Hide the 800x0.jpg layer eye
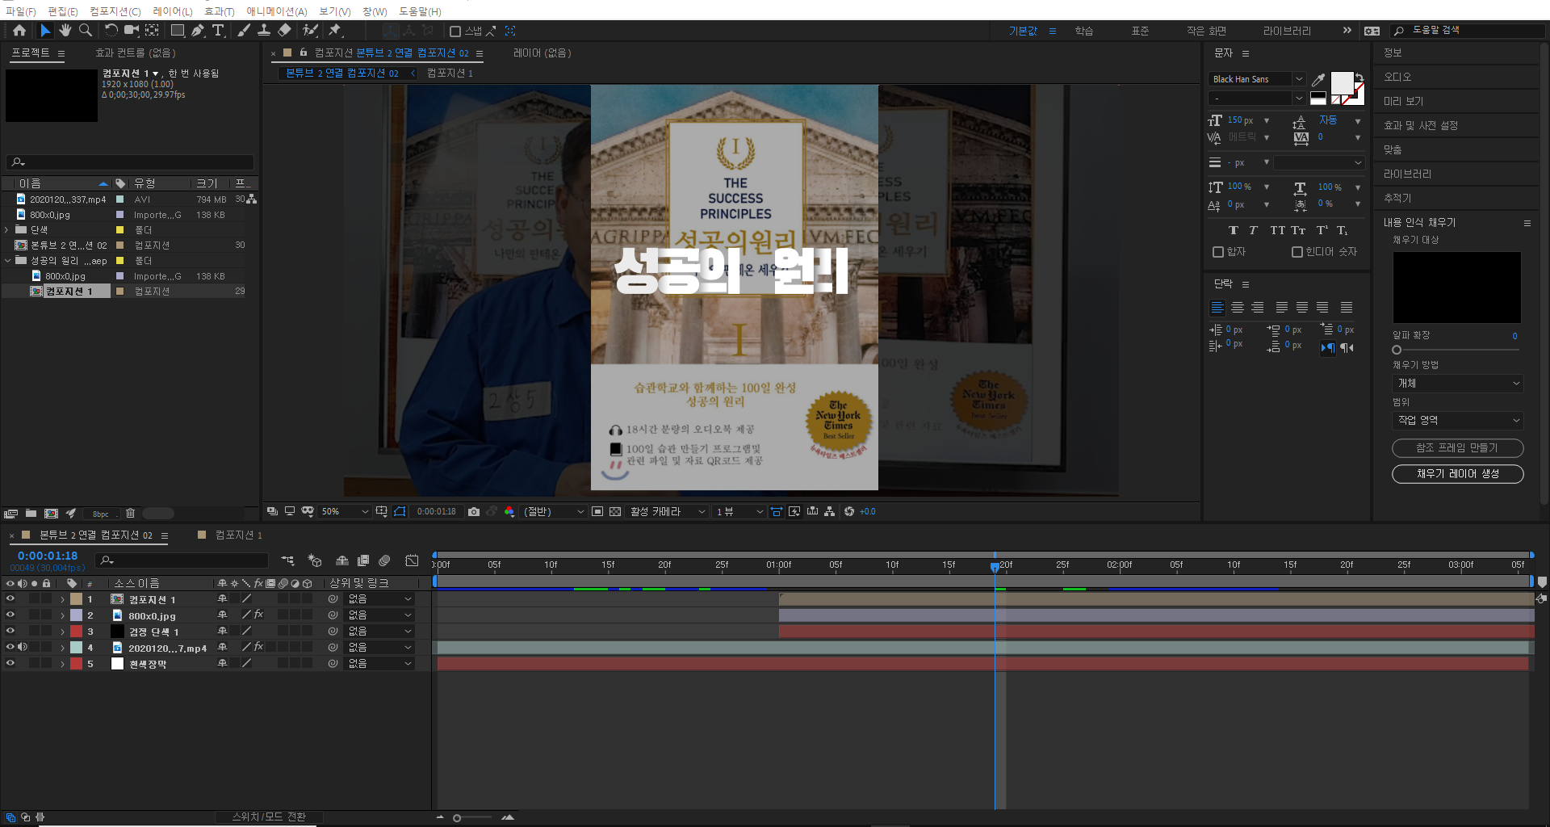Screen dimensions: 1550x827 tap(10, 615)
